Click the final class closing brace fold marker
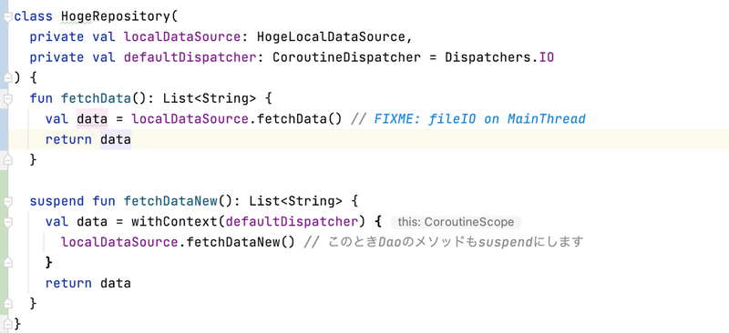The width and height of the screenshot is (729, 333). (x=8, y=324)
